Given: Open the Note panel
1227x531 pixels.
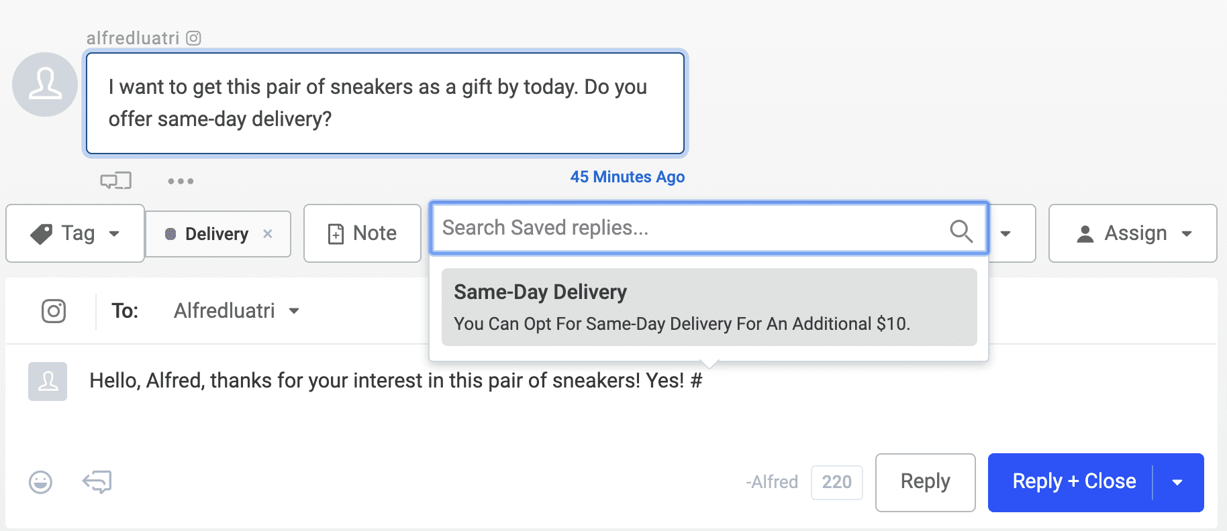Looking at the screenshot, I should (362, 233).
